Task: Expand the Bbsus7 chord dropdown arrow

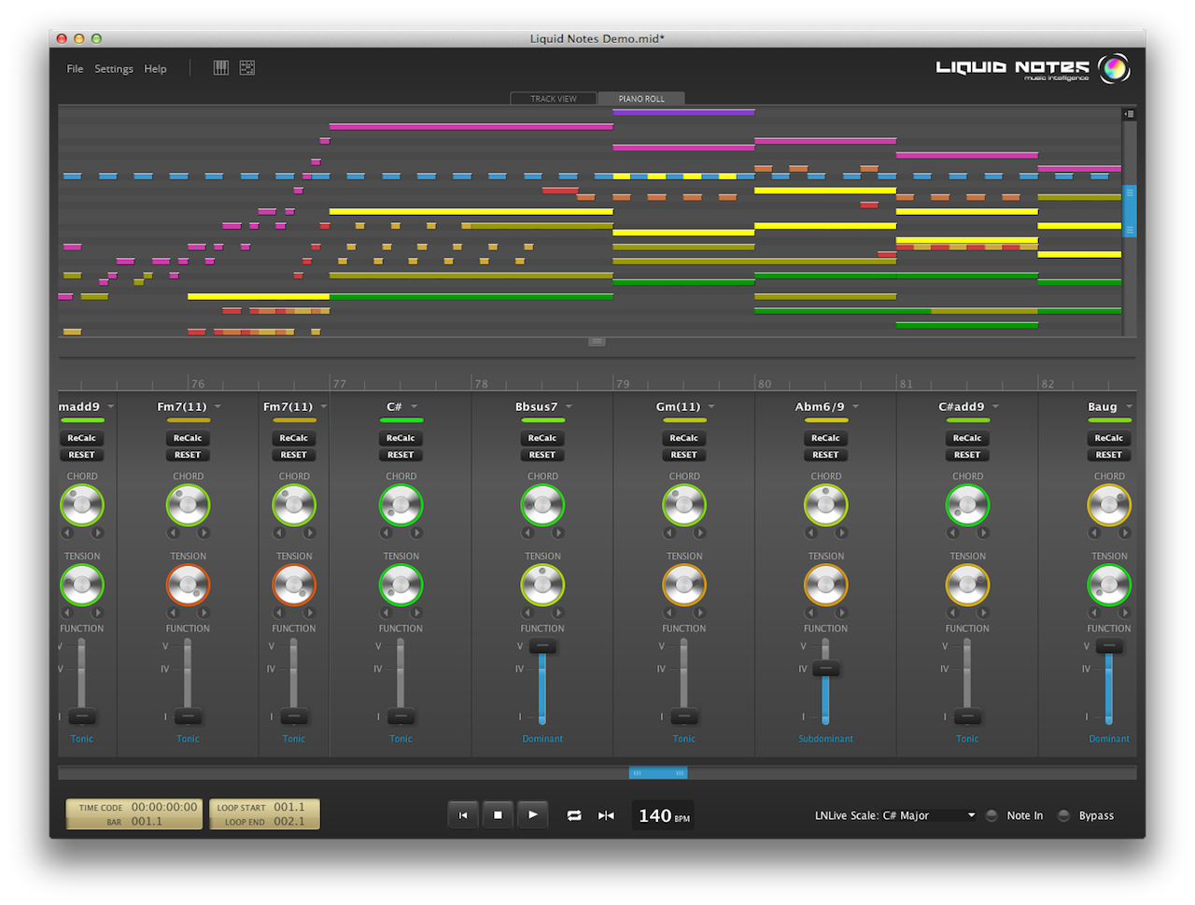Action: pos(569,407)
